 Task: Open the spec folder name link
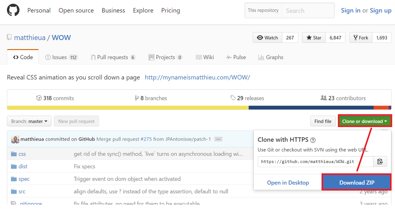pyautogui.click(x=24, y=179)
